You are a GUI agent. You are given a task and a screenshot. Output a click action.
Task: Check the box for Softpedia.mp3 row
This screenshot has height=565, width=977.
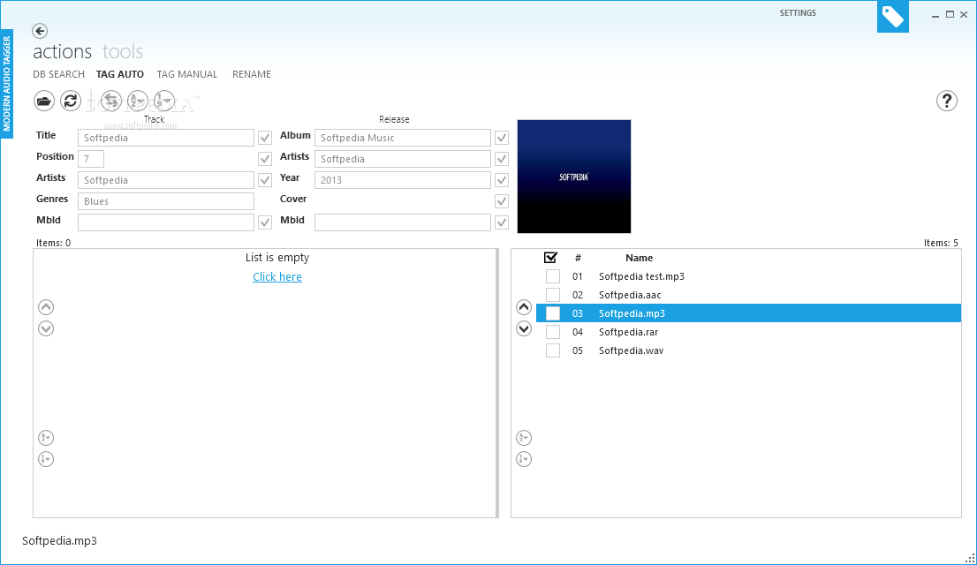tap(553, 313)
